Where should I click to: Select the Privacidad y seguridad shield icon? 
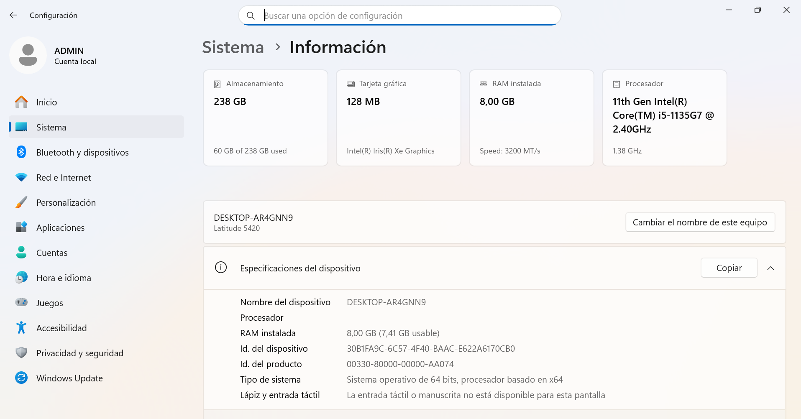coord(21,353)
